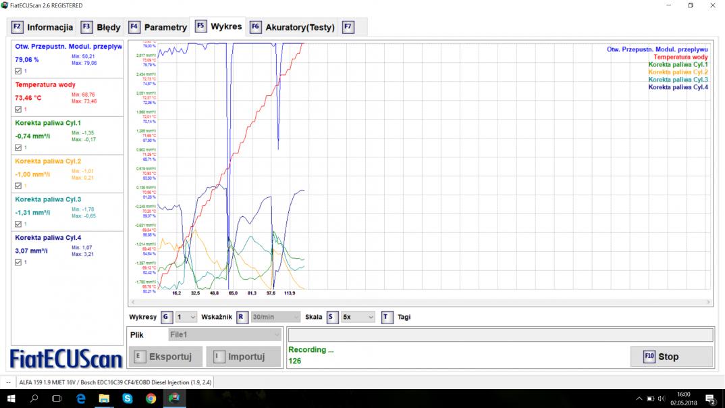This screenshot has width=725, height=408.
Task: Click Temperatura wody in graph legend
Action: coord(680,57)
